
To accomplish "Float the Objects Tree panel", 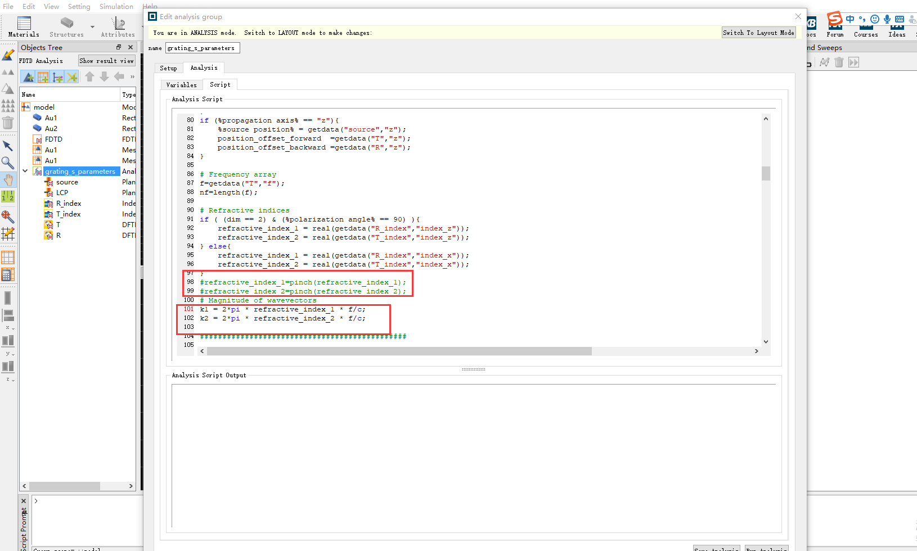I will pyautogui.click(x=119, y=47).
